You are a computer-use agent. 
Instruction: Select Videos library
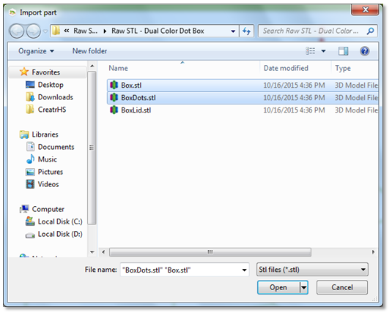48,185
